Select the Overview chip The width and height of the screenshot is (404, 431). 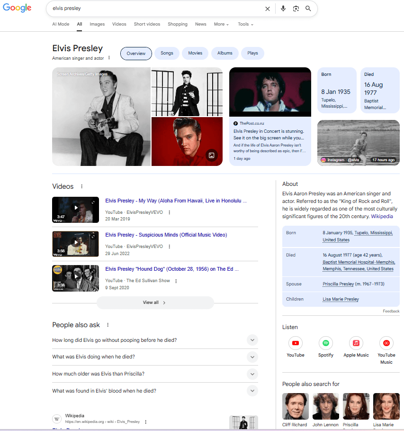click(136, 53)
